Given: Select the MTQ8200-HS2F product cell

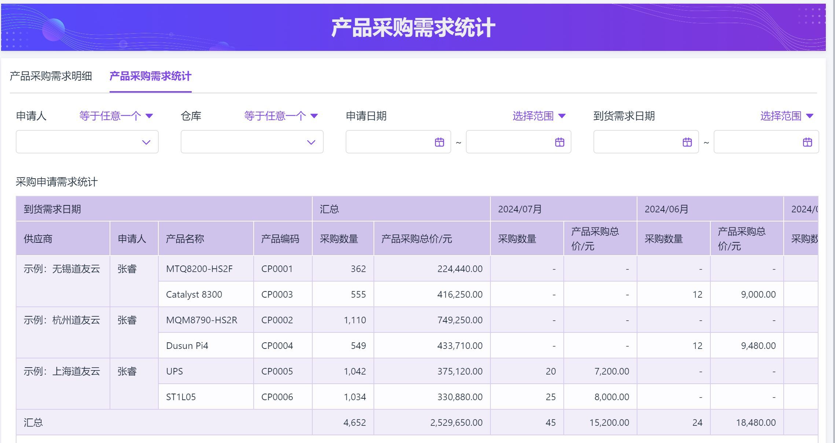Looking at the screenshot, I should tap(199, 269).
